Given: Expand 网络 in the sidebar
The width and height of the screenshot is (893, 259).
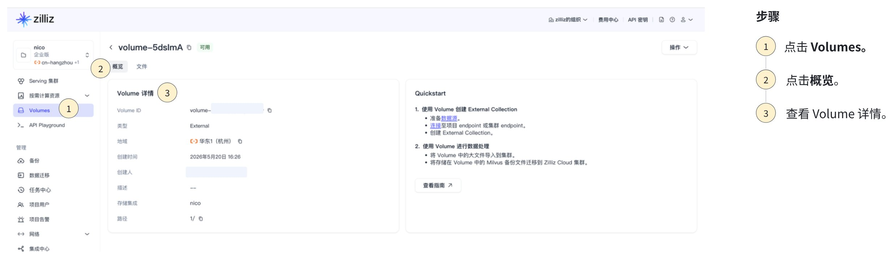Looking at the screenshot, I should (53, 234).
